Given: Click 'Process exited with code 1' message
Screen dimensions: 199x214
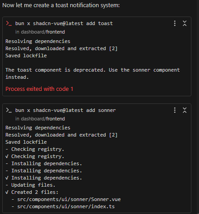Looking at the screenshot, I should pyautogui.click(x=39, y=89).
